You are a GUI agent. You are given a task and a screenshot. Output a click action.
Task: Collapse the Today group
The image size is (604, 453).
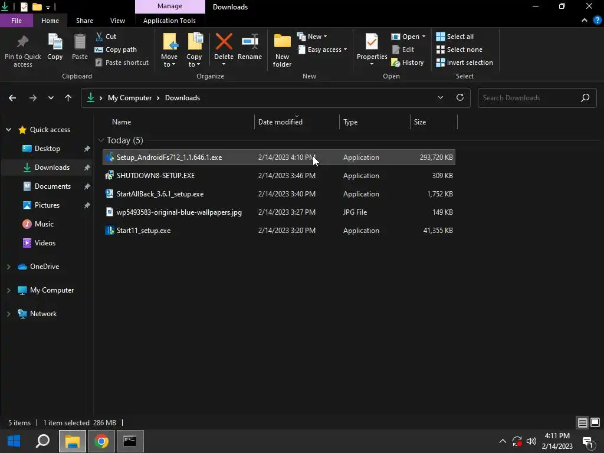[x=101, y=140]
